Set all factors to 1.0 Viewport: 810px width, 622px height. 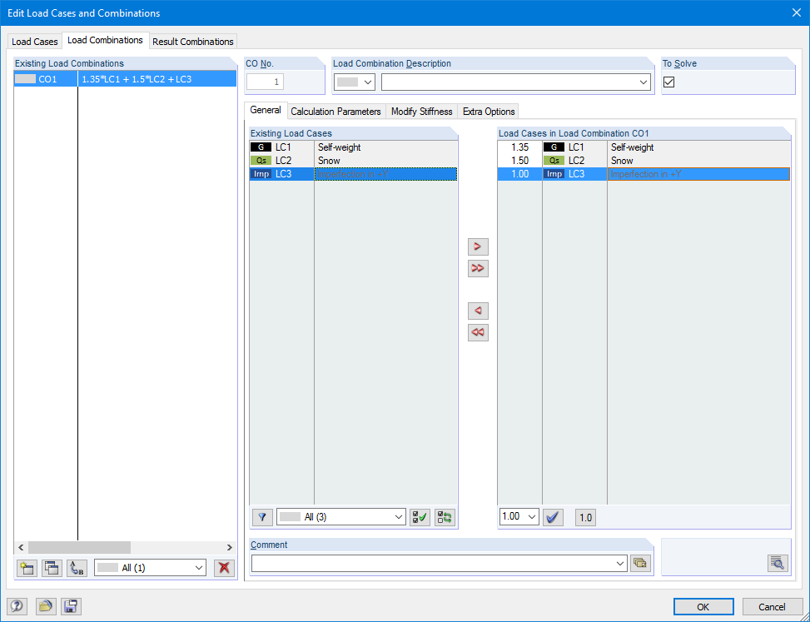point(584,517)
